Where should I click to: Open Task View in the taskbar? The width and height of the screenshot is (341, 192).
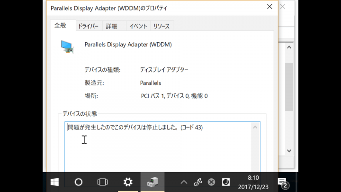(102, 182)
